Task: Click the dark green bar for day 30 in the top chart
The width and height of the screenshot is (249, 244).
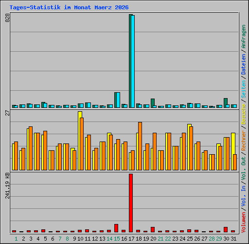Action: [x=225, y=103]
